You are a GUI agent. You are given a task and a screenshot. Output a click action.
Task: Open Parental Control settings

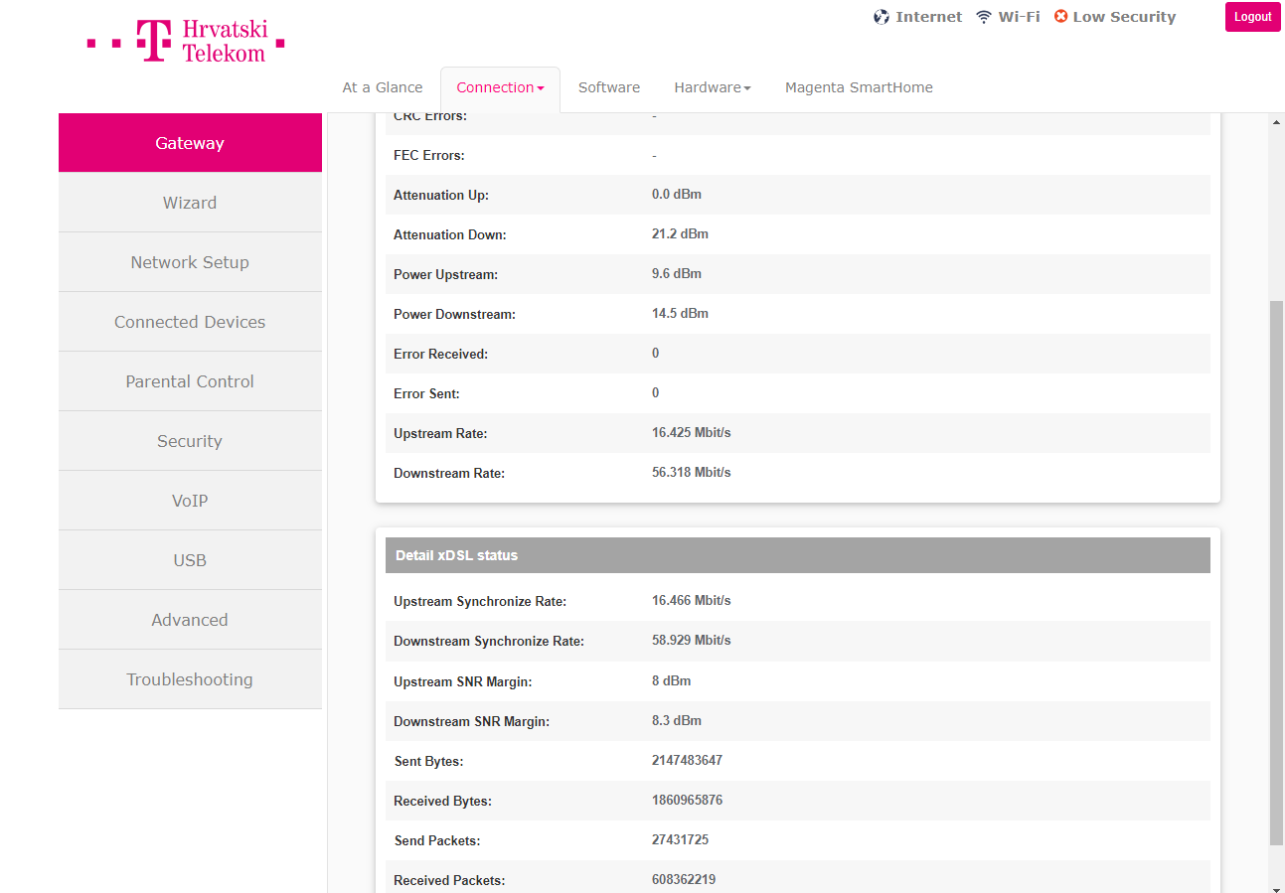point(190,381)
